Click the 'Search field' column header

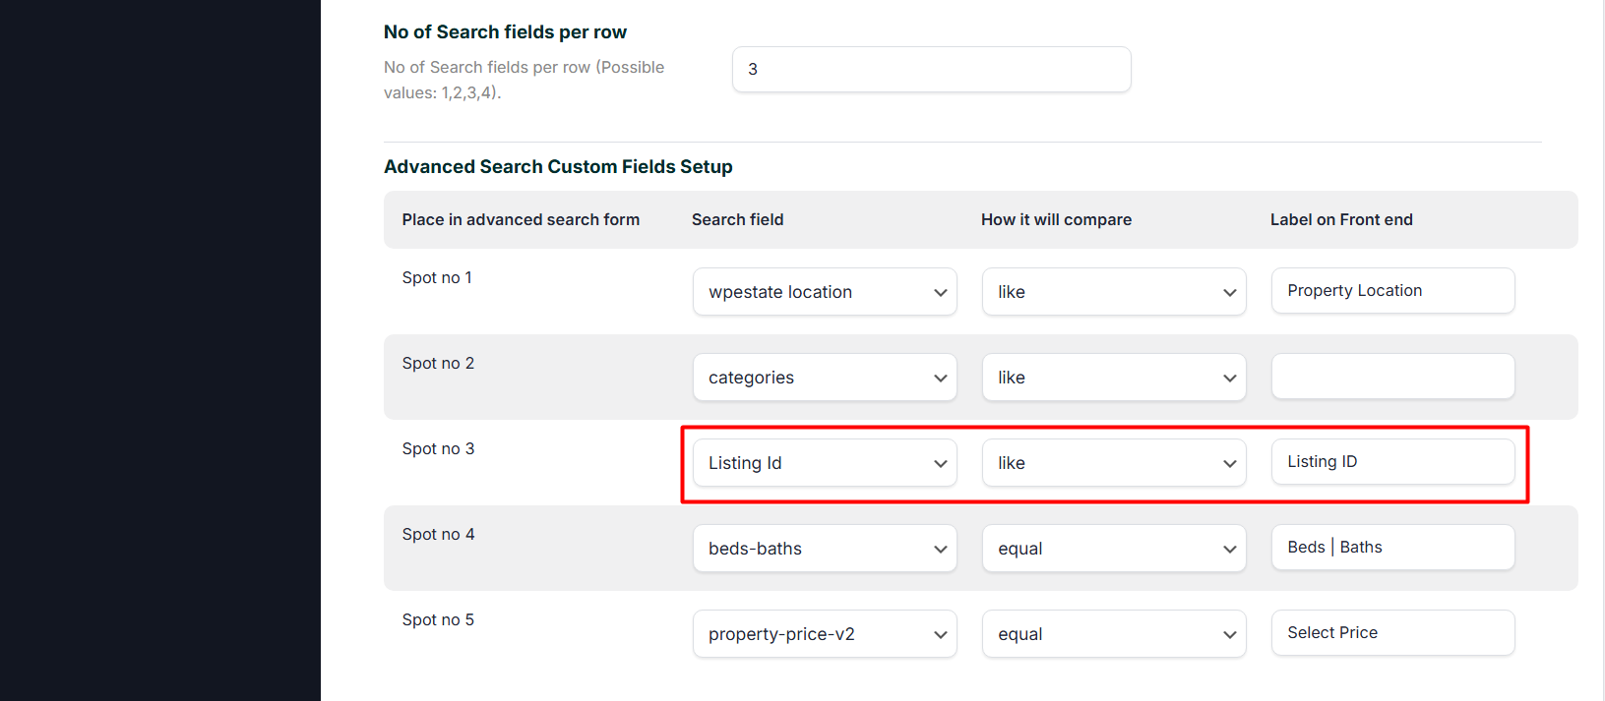737,220
